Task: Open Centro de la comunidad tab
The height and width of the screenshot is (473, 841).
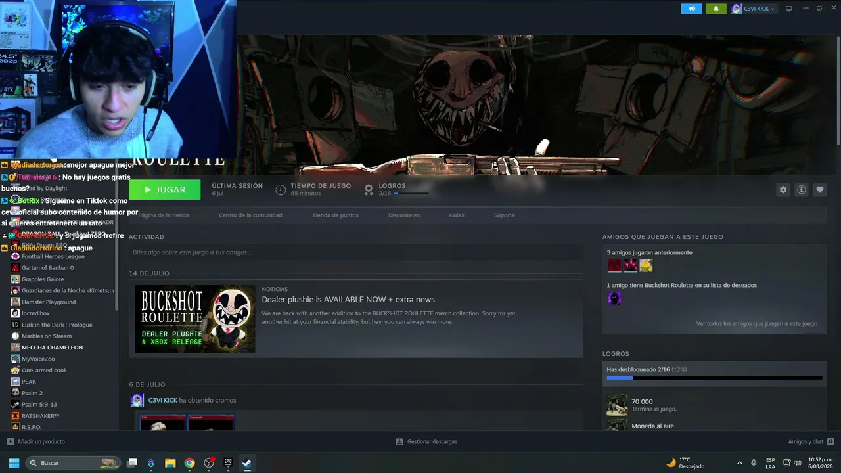Action: [x=250, y=215]
